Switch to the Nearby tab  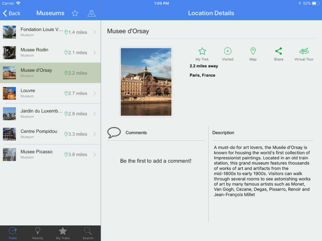(38, 233)
